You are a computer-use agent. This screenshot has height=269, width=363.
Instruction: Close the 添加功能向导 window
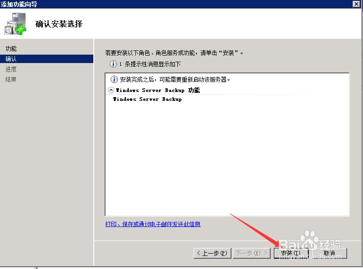[x=356, y=4]
